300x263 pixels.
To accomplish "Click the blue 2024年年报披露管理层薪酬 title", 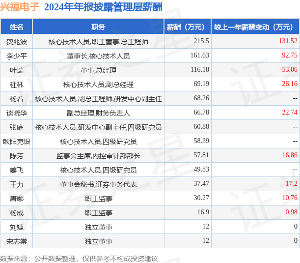I will click(103, 7).
